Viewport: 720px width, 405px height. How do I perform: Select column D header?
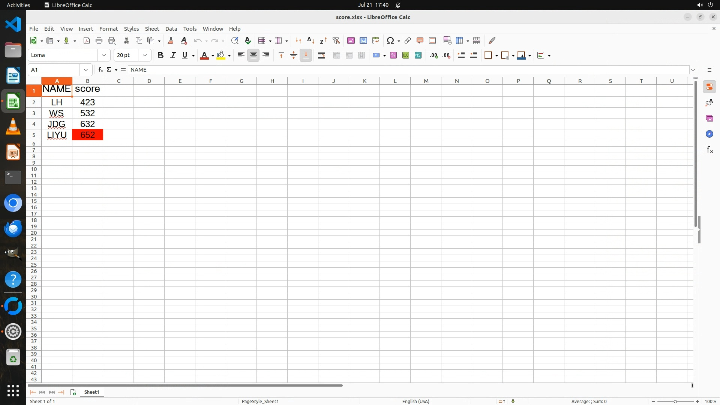coord(149,81)
